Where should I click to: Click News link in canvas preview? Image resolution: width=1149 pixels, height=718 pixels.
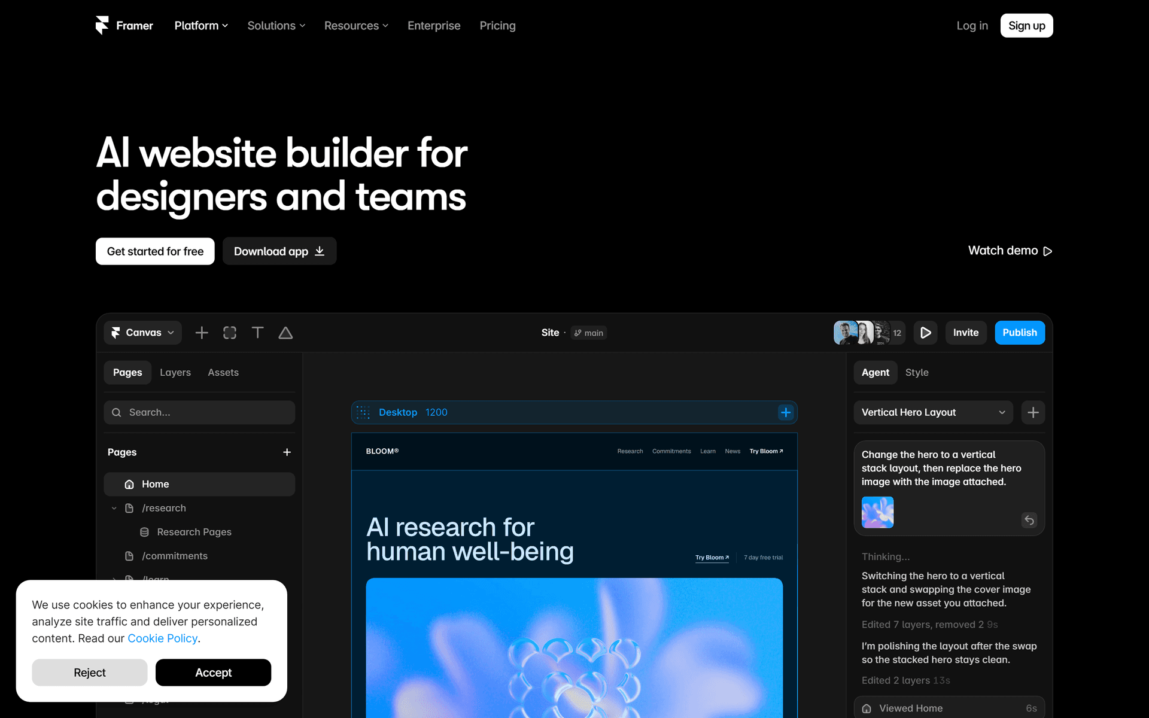(732, 451)
